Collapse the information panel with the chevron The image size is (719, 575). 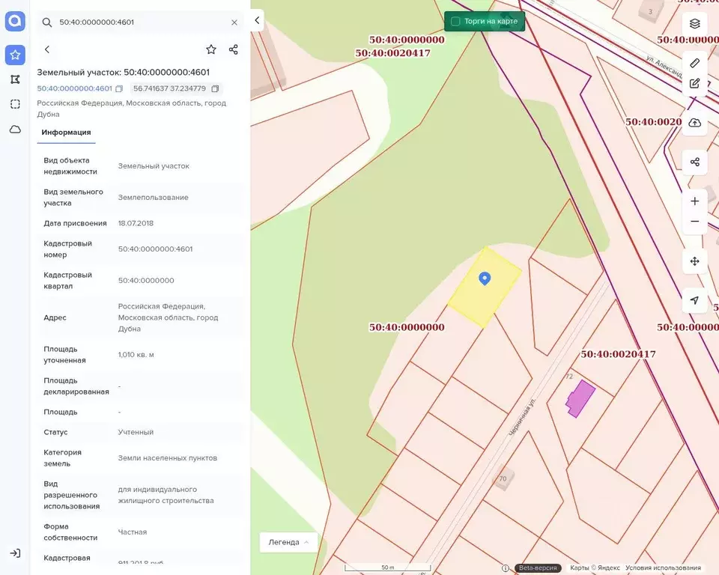(x=257, y=20)
